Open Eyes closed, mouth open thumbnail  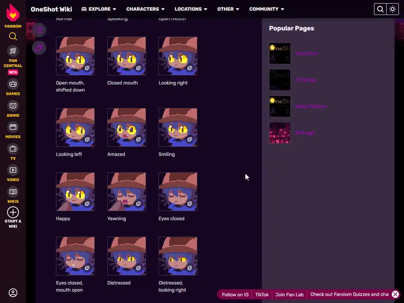[75, 256]
